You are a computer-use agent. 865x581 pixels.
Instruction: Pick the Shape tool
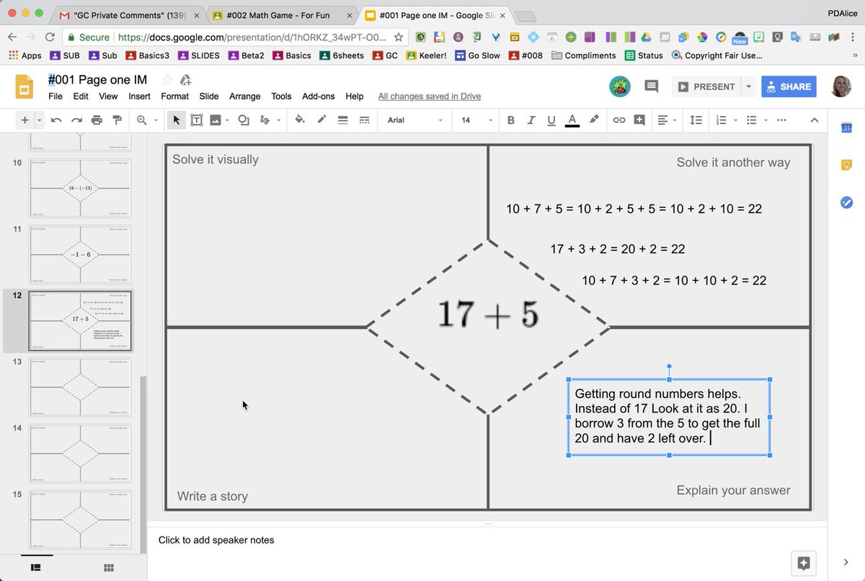[243, 120]
